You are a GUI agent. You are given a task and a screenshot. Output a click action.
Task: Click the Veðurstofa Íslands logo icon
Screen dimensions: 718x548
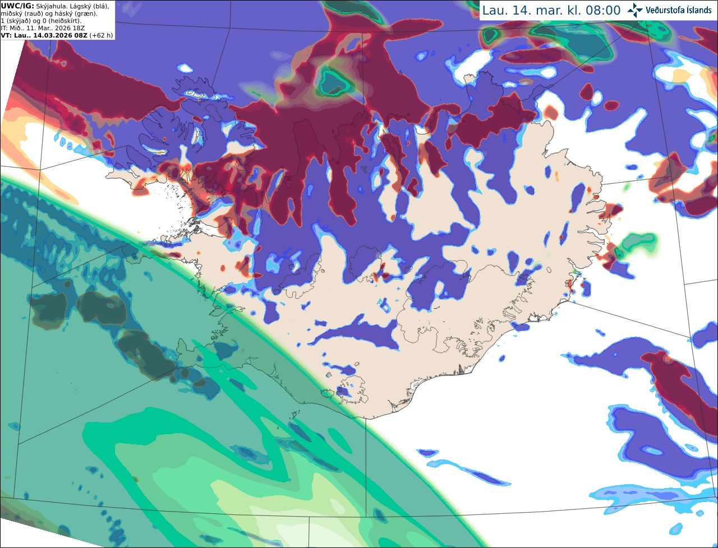(635, 10)
